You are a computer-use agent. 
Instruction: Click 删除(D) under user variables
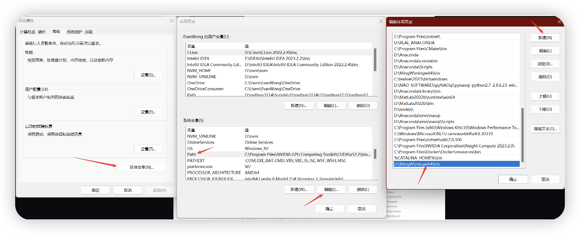point(362,106)
